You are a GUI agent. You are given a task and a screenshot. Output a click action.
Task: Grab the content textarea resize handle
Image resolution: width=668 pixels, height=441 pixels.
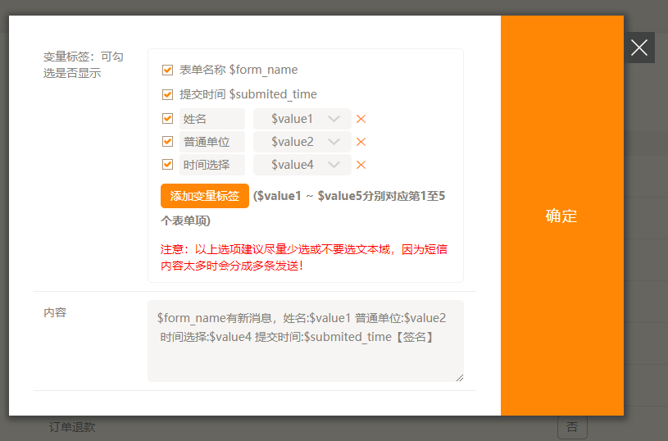pos(459,377)
